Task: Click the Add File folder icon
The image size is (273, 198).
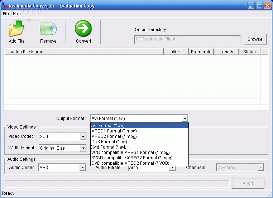Action: coord(16,29)
